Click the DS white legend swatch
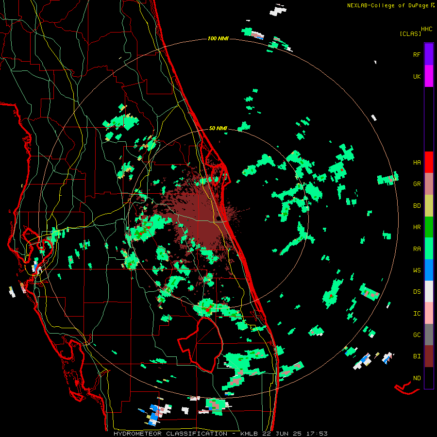 [x=429, y=291]
